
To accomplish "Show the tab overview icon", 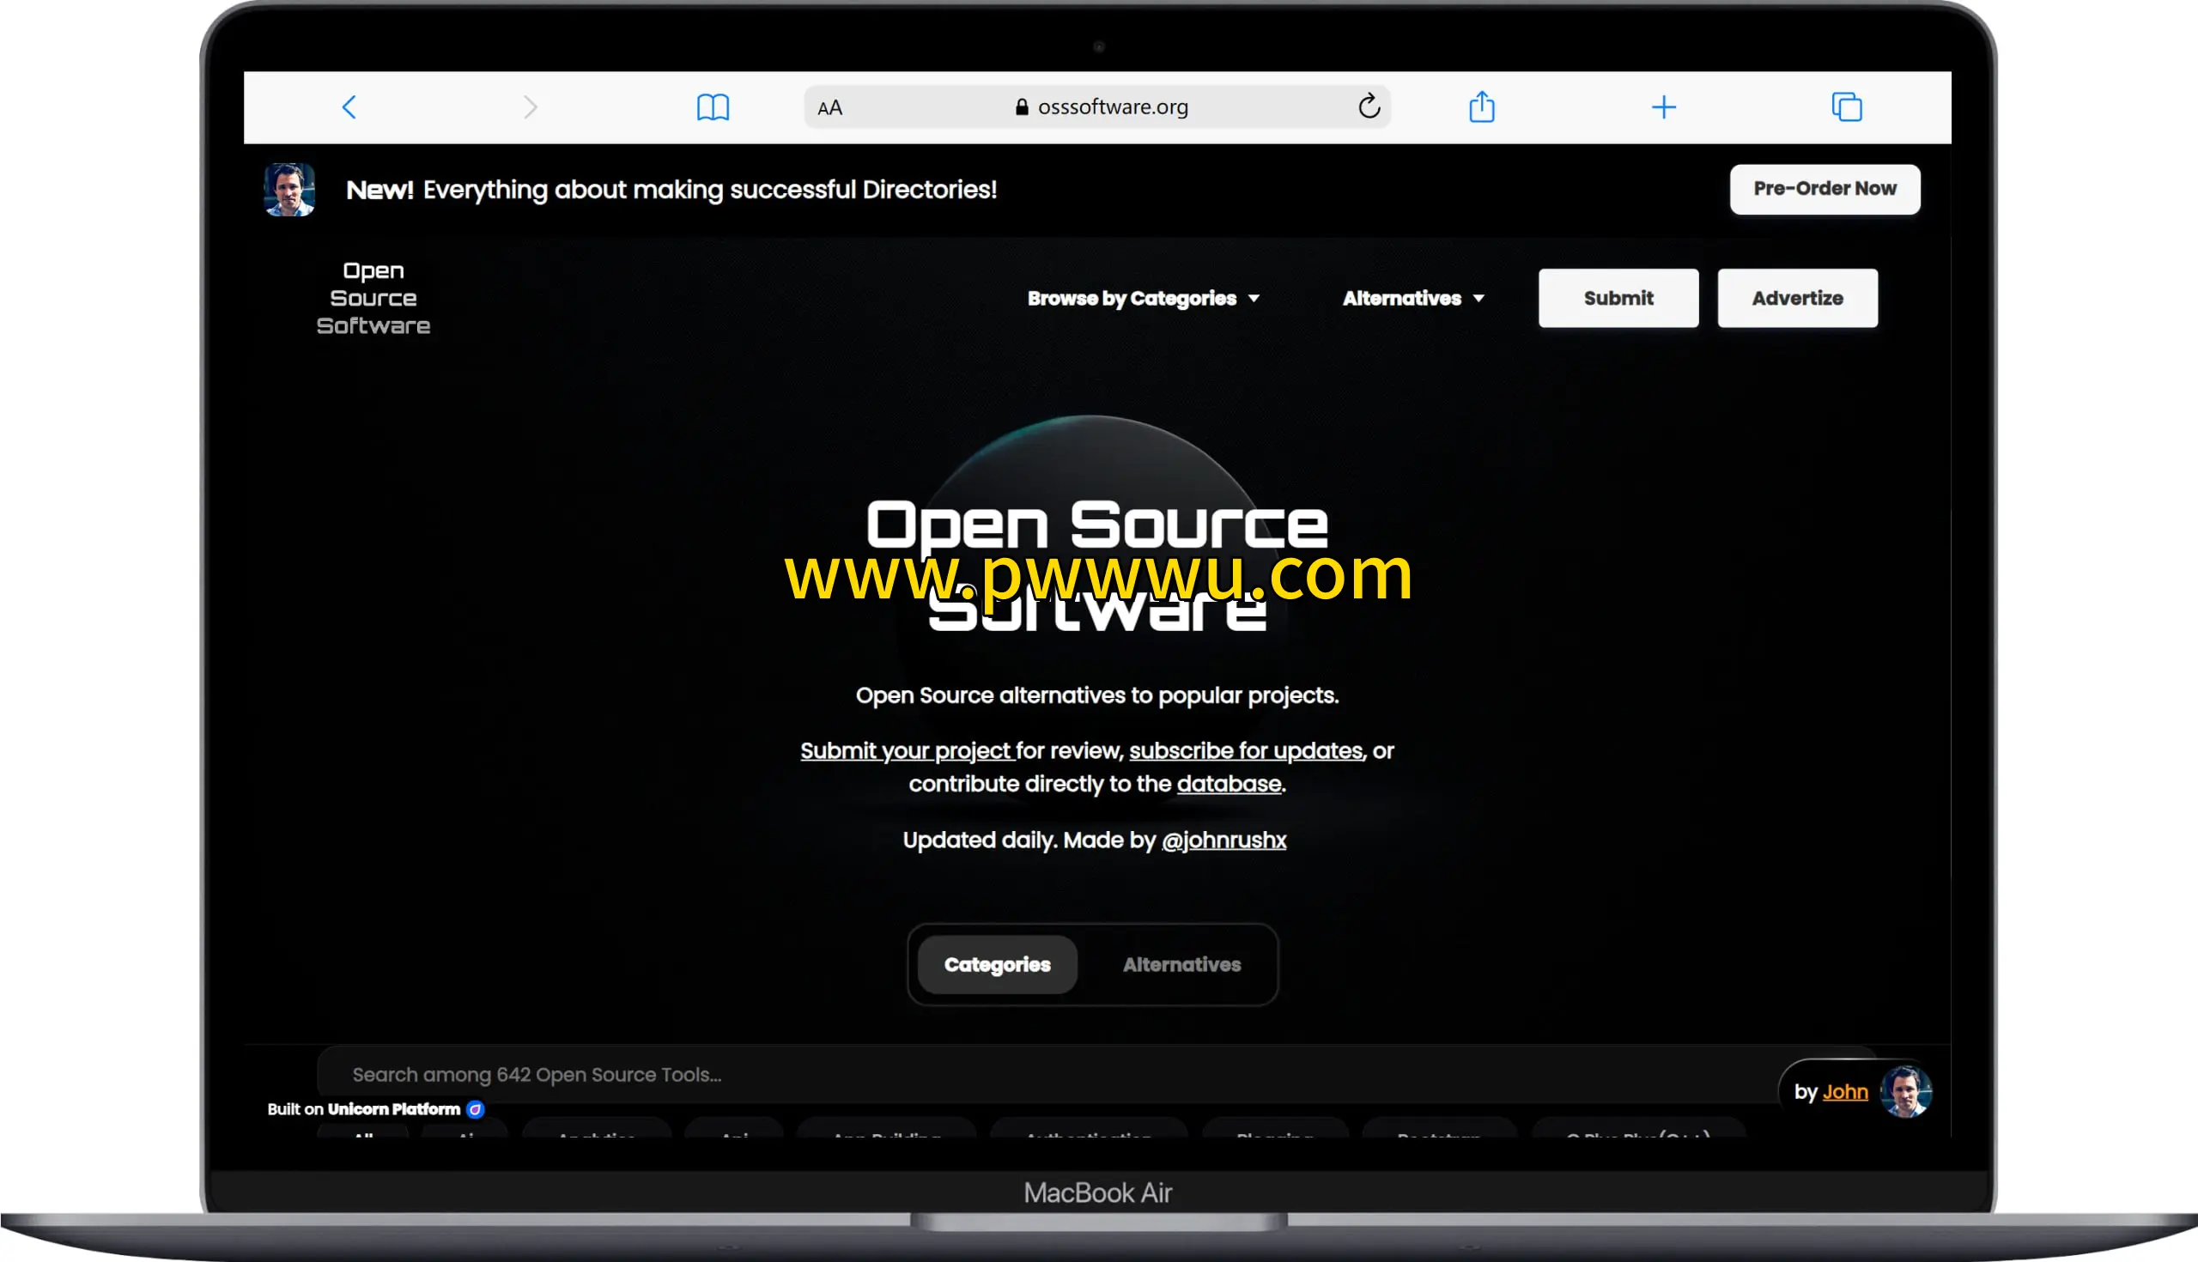I will point(1846,107).
